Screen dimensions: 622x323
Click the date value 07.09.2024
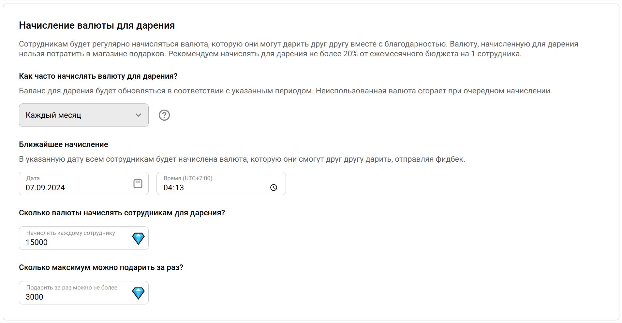click(x=45, y=188)
